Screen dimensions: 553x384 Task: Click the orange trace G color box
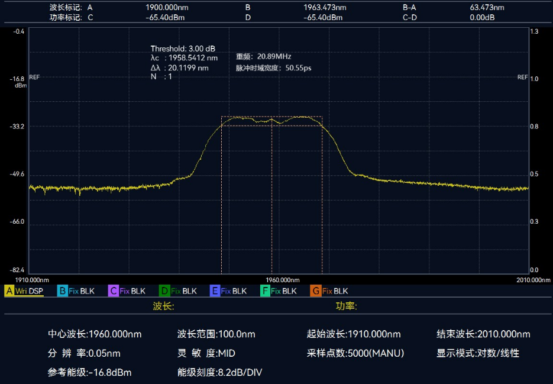(315, 291)
